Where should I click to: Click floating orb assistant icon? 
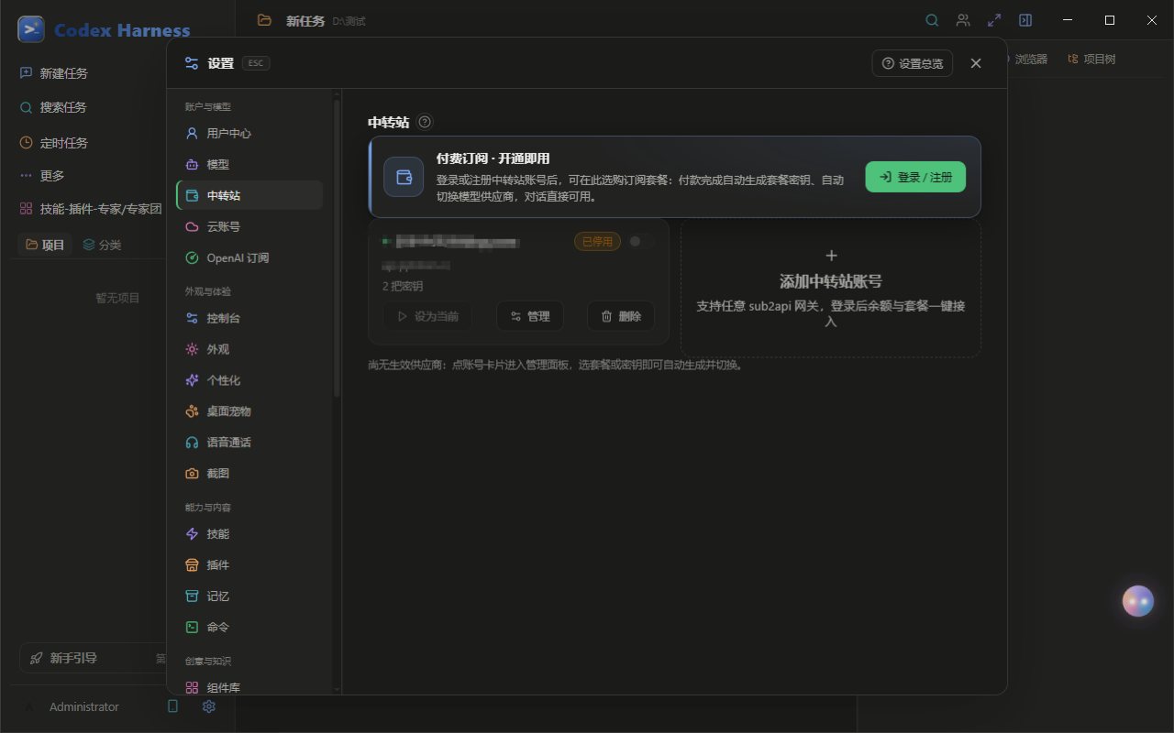tap(1138, 601)
